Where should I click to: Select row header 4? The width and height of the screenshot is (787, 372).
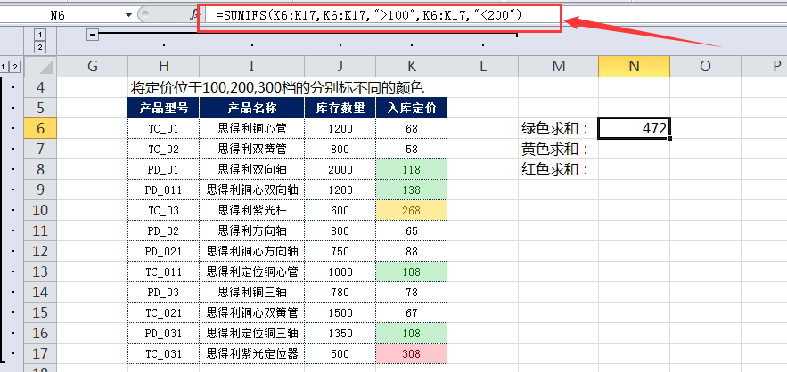41,88
